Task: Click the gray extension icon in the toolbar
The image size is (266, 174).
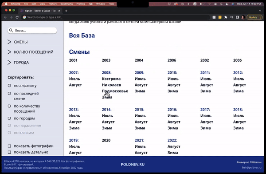Action: click(x=214, y=17)
